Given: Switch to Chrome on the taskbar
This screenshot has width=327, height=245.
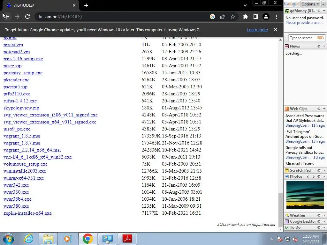Looking at the screenshot, I should pyautogui.click(x=87, y=239).
